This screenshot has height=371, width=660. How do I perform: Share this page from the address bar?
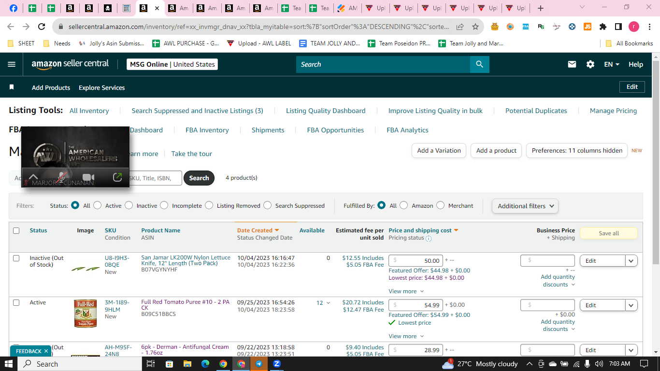pyautogui.click(x=460, y=27)
